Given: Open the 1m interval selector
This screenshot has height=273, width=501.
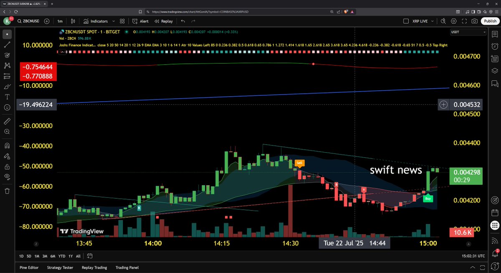Looking at the screenshot, I should coord(60,21).
